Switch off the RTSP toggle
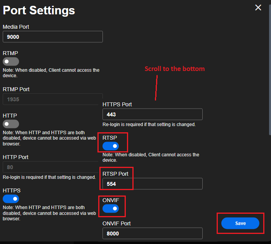This screenshot has height=244, width=271. 111,146
